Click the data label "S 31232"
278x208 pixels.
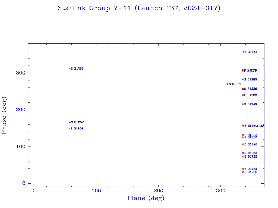click(x=251, y=169)
